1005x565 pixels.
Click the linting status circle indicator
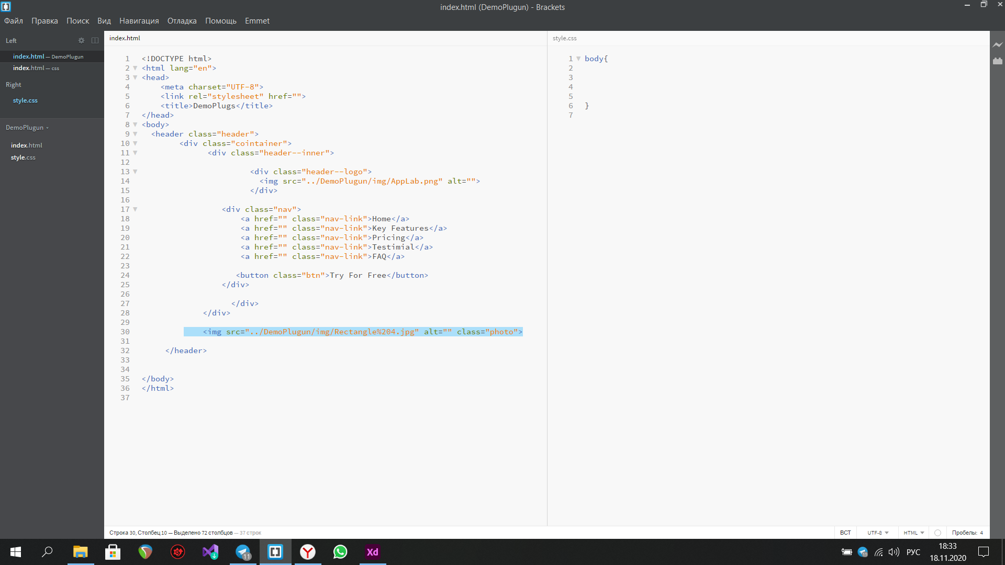pos(937,533)
